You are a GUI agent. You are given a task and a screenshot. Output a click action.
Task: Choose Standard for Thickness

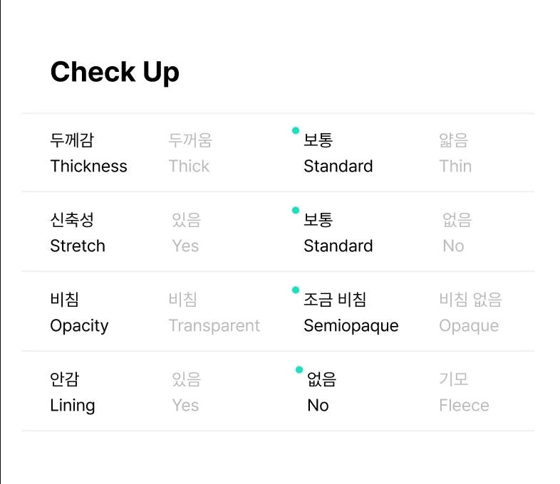[x=338, y=153]
